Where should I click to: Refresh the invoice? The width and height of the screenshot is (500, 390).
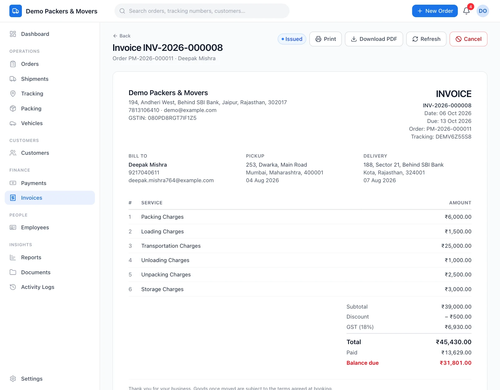426,39
